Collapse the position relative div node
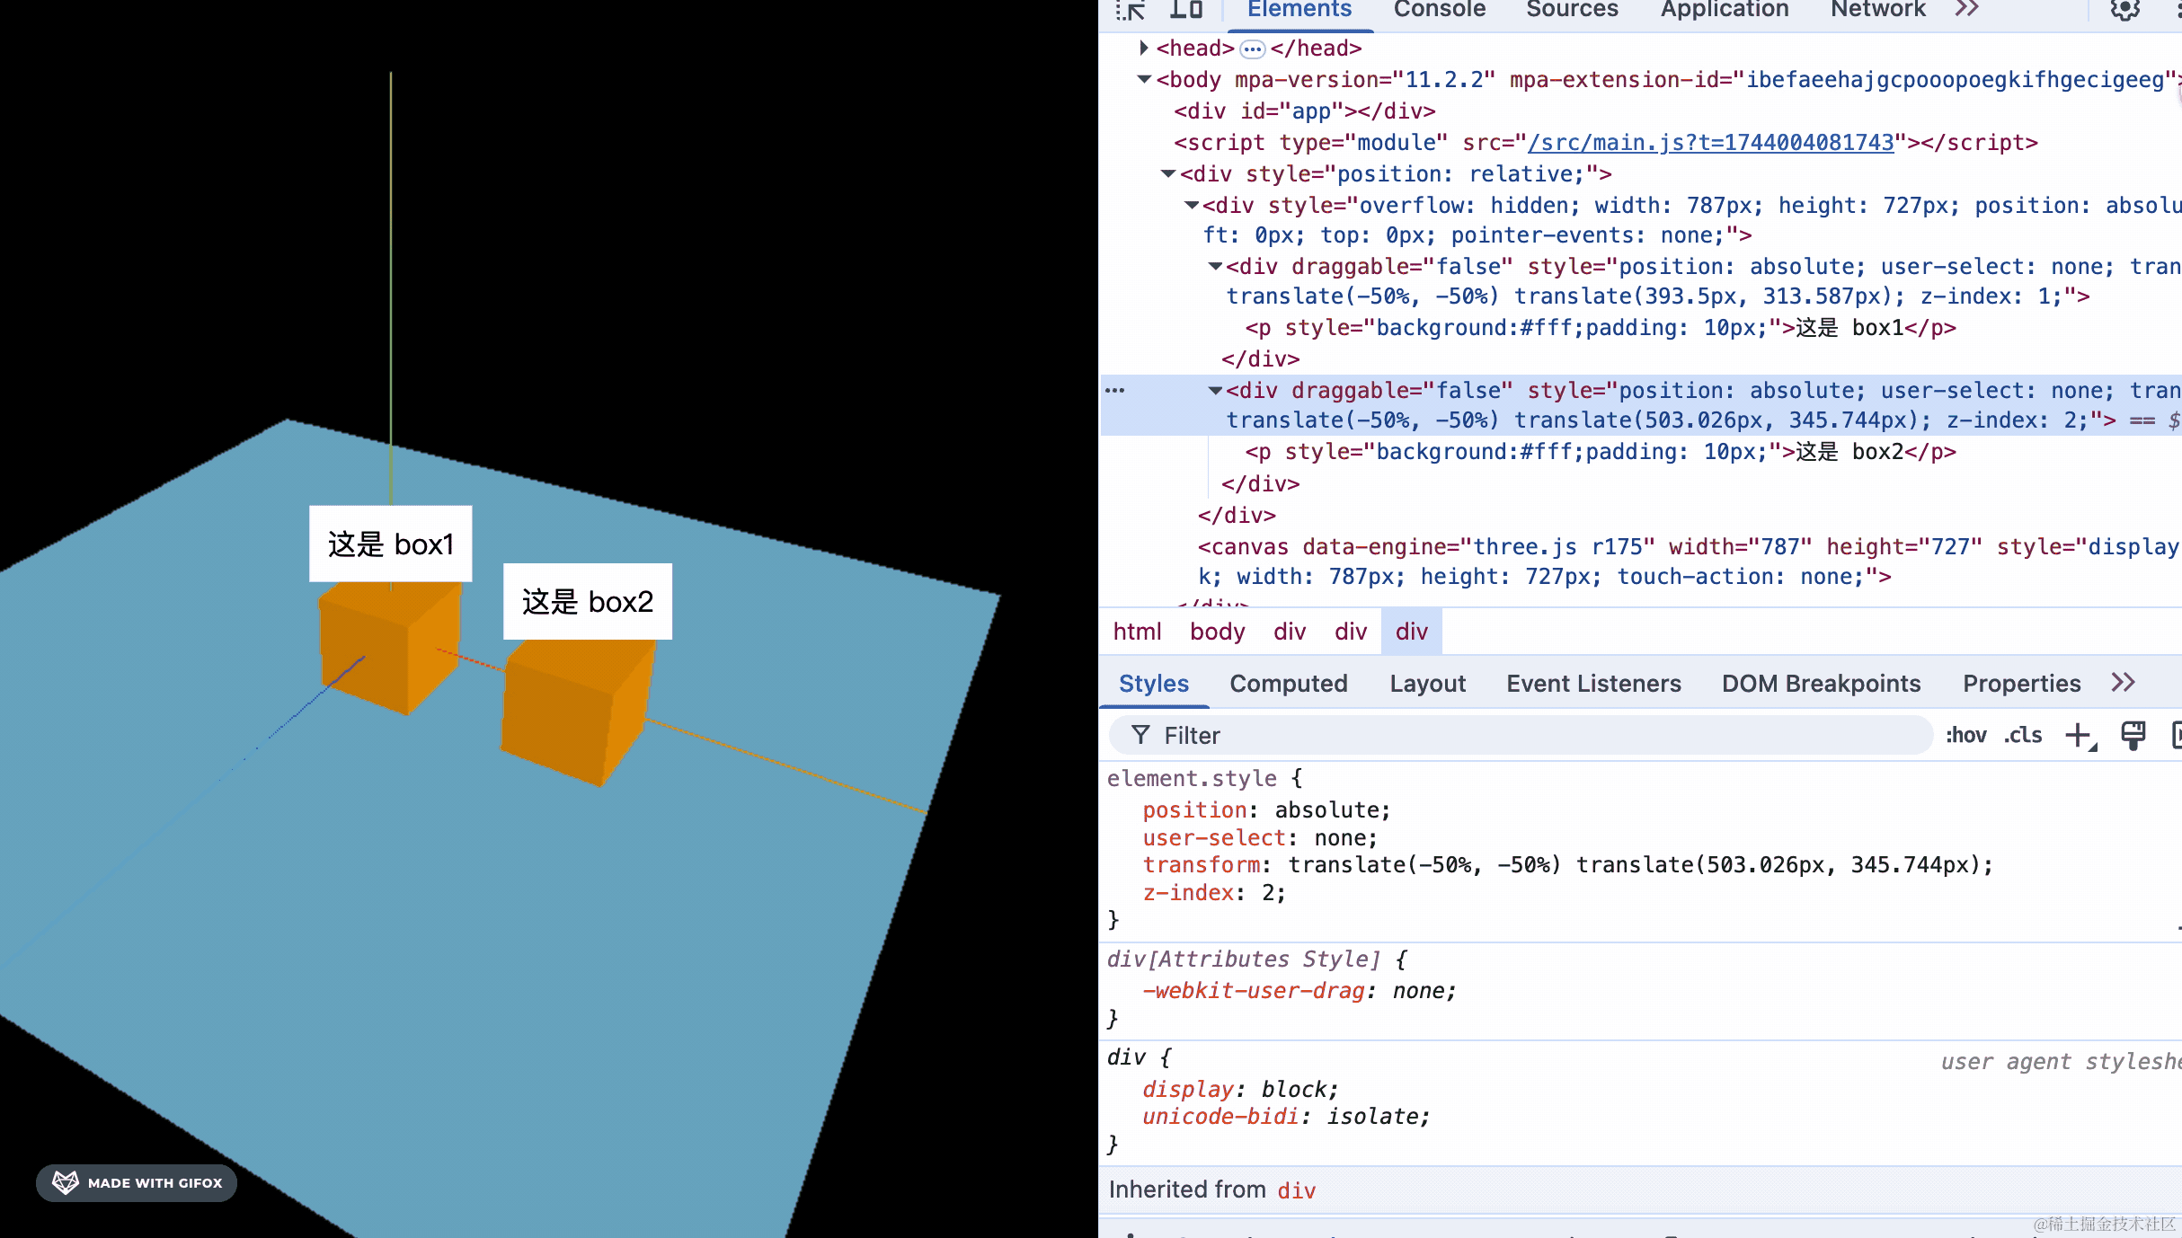 [x=1167, y=173]
